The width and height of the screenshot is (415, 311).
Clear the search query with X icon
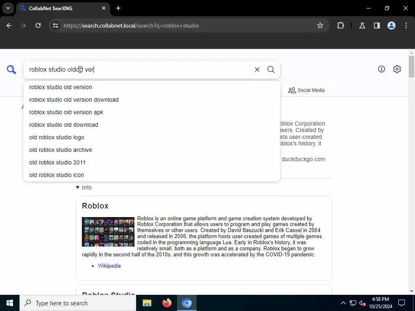[257, 70]
